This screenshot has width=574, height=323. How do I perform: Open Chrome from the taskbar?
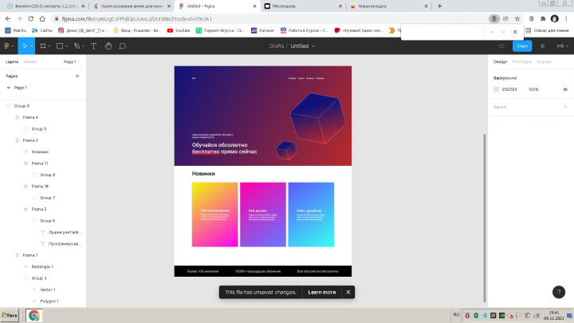coord(33,315)
